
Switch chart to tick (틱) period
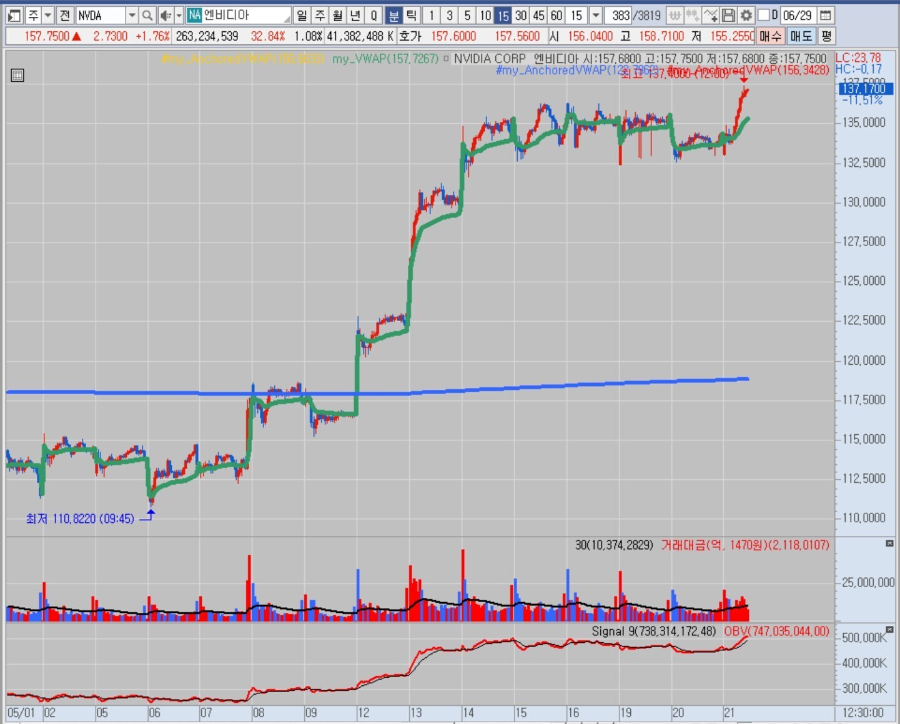click(411, 15)
